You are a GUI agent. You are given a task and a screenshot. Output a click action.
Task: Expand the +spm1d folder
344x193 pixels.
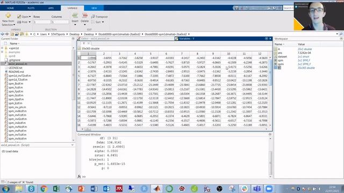[2, 48]
